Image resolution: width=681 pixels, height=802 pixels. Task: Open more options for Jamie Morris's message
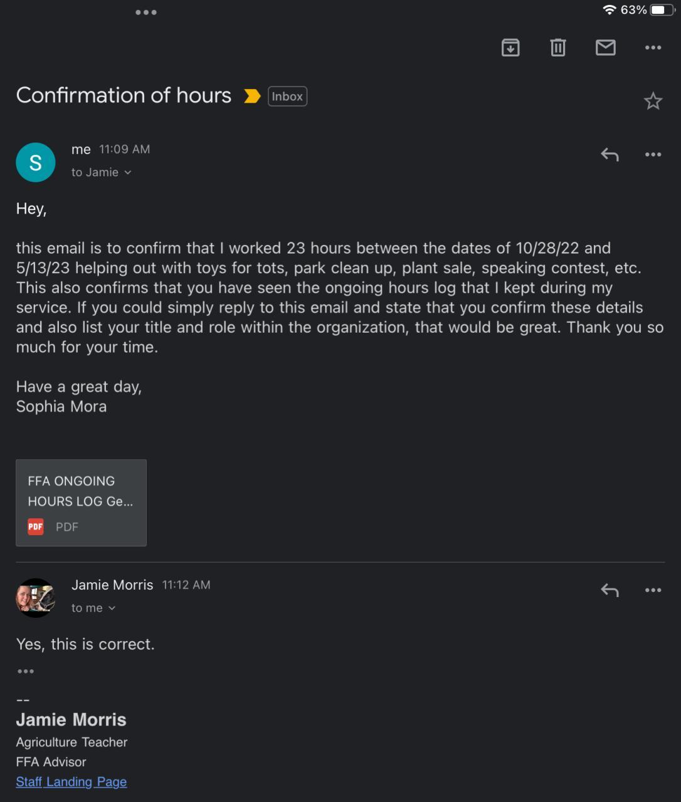coord(653,590)
